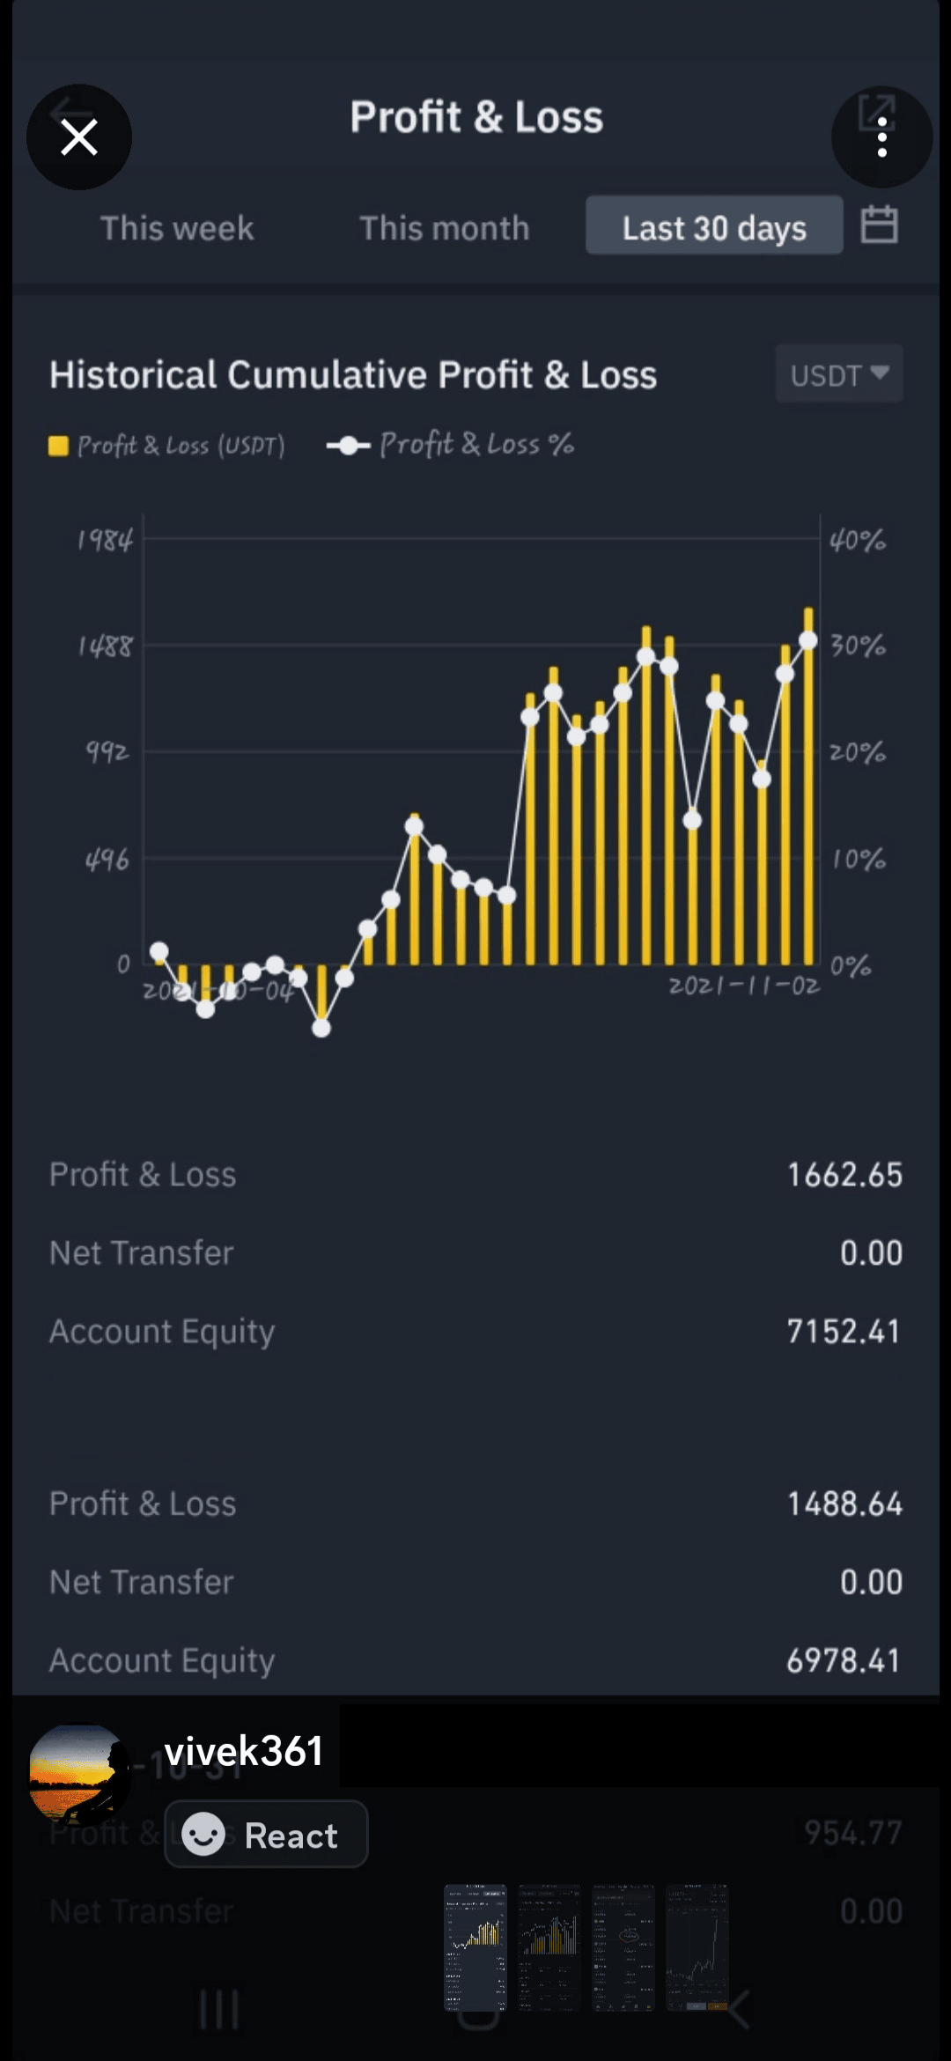
Task: Switch to the This week tab
Action: 177,228
